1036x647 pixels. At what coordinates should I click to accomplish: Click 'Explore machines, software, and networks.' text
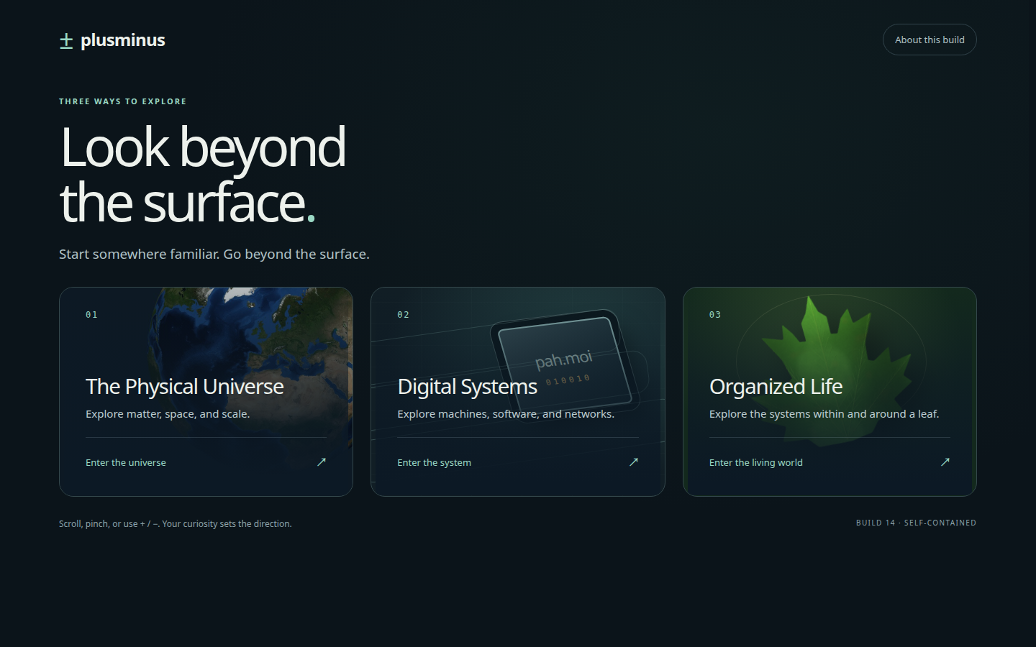pyautogui.click(x=506, y=414)
